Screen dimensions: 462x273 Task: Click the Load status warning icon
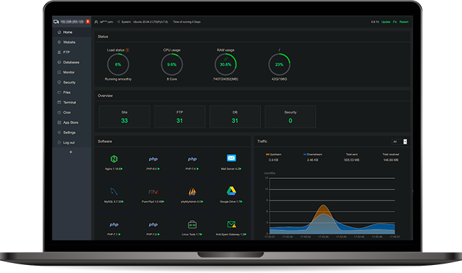pyautogui.click(x=128, y=50)
